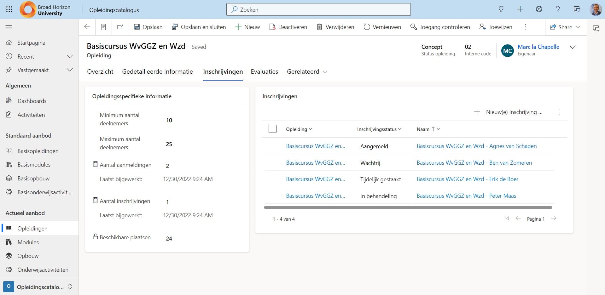Click Vernieuwen to refresh
The image size is (605, 295).
(382, 27)
